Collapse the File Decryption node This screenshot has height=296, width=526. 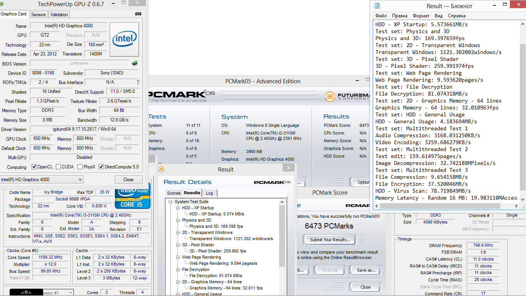(178, 269)
